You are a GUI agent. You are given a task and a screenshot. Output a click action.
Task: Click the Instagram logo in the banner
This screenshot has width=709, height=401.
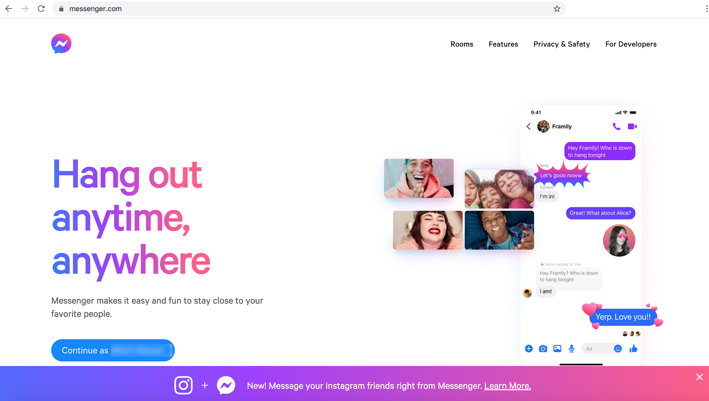pos(183,385)
